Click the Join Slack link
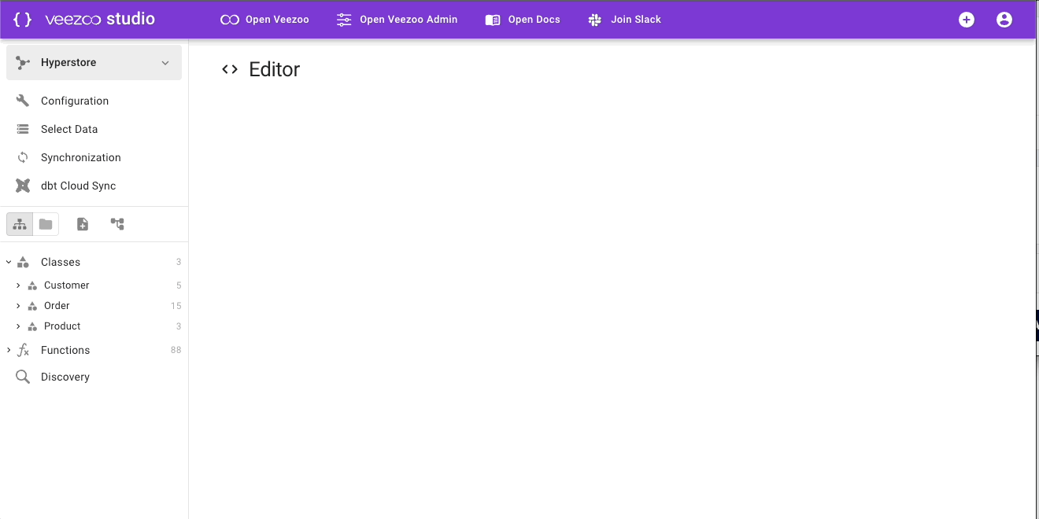The width and height of the screenshot is (1039, 519). click(x=625, y=20)
